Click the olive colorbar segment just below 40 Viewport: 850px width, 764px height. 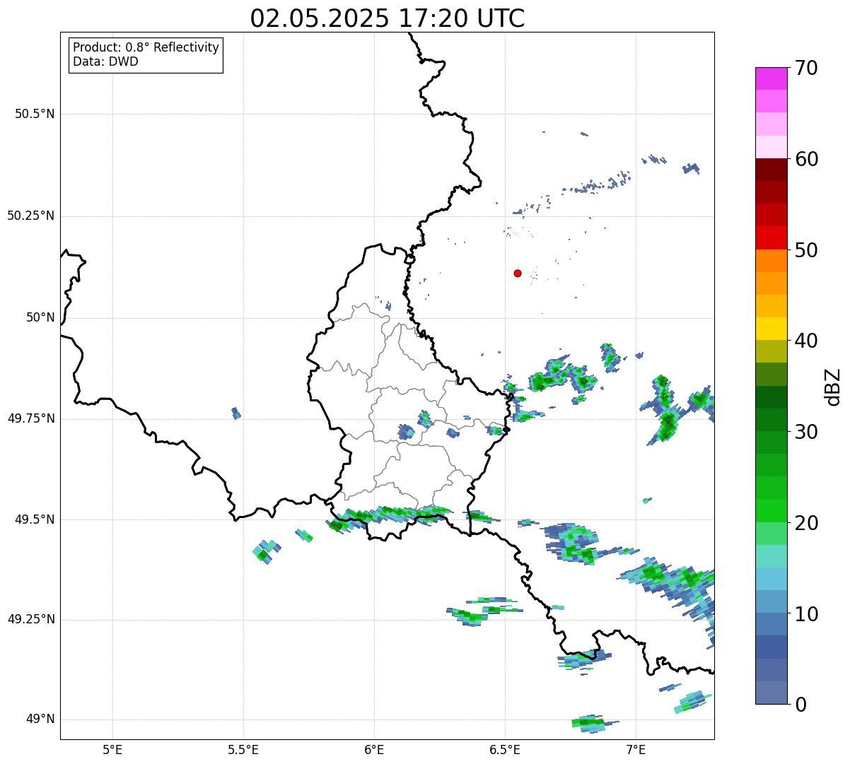click(771, 351)
